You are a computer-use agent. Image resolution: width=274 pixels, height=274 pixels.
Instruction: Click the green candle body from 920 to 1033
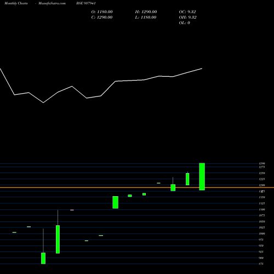pyautogui.click(x=58, y=239)
